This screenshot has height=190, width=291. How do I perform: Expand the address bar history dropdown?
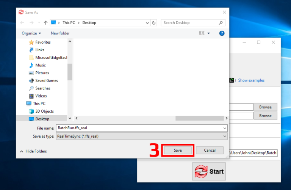click(x=147, y=23)
